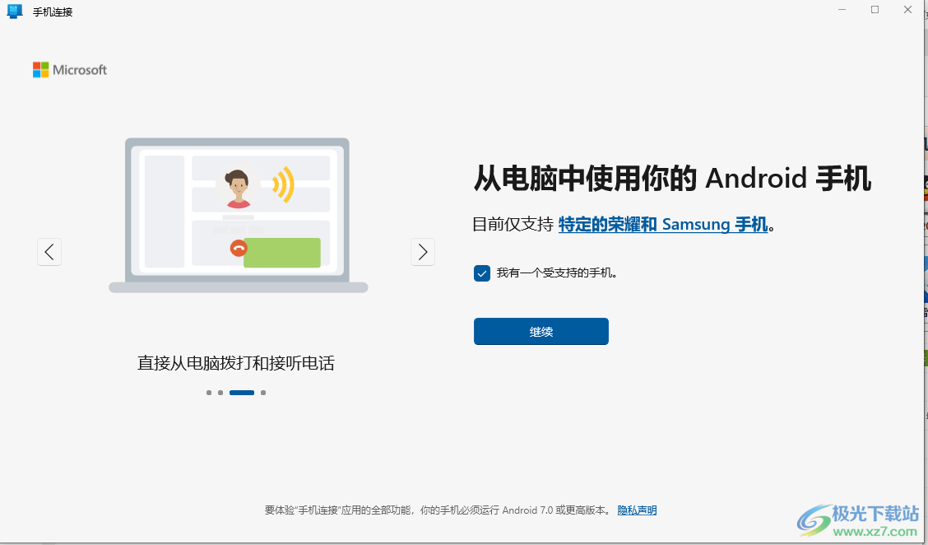Advance to the next slide with the right arrow

click(x=423, y=252)
